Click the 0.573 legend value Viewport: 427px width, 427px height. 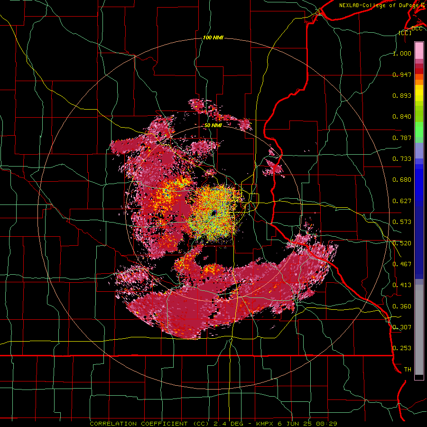click(402, 222)
